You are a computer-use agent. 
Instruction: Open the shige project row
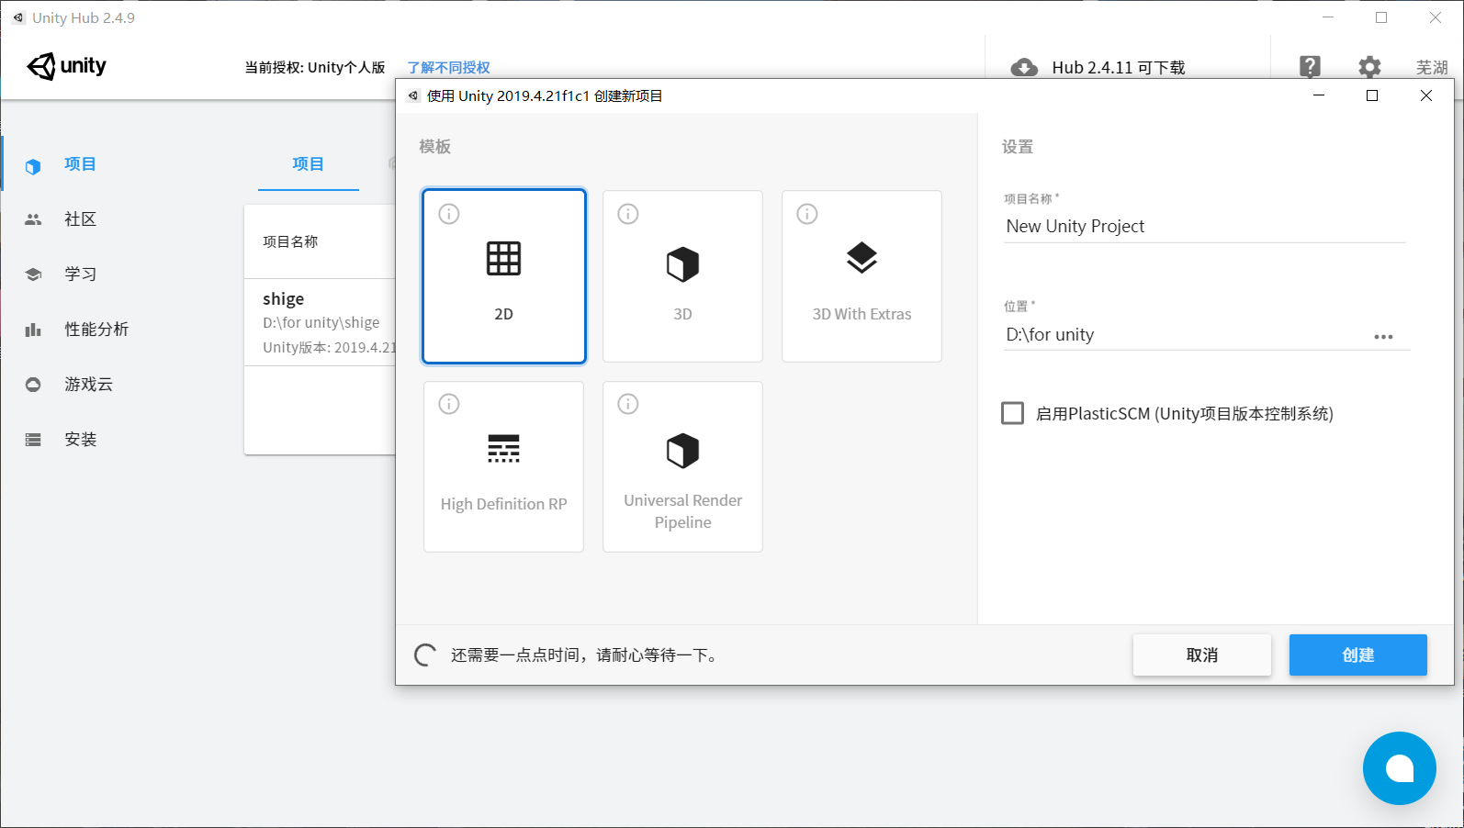(320, 322)
